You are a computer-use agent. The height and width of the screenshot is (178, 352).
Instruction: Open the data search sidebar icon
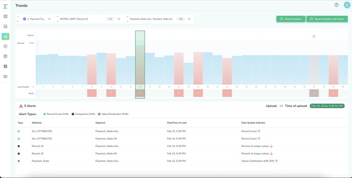5,26
